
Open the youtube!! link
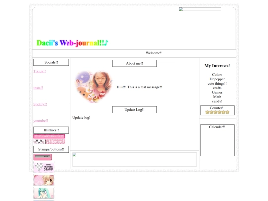pos(41,121)
